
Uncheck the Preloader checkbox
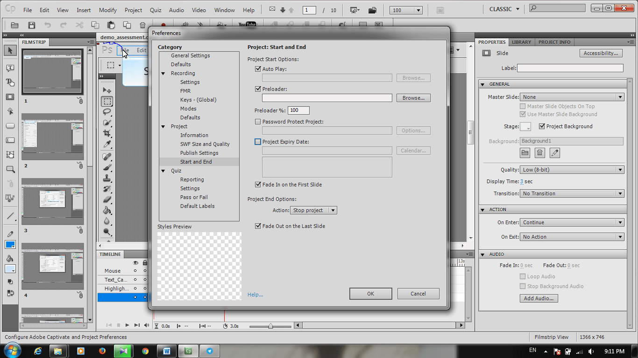[258, 89]
